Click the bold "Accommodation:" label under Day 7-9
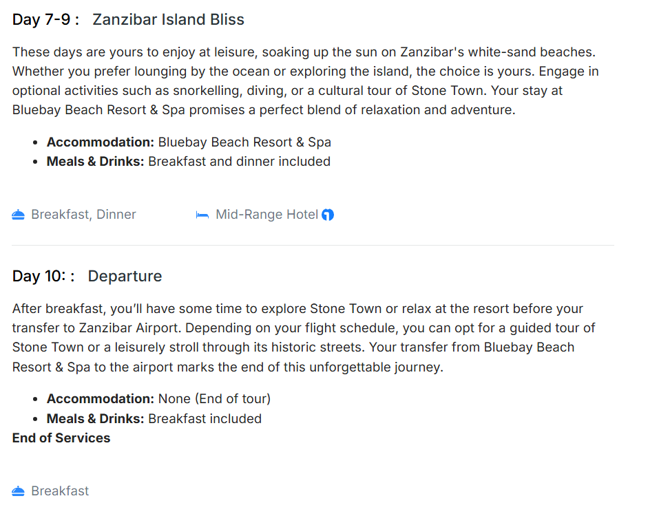This screenshot has height=516, width=659. 101,142
